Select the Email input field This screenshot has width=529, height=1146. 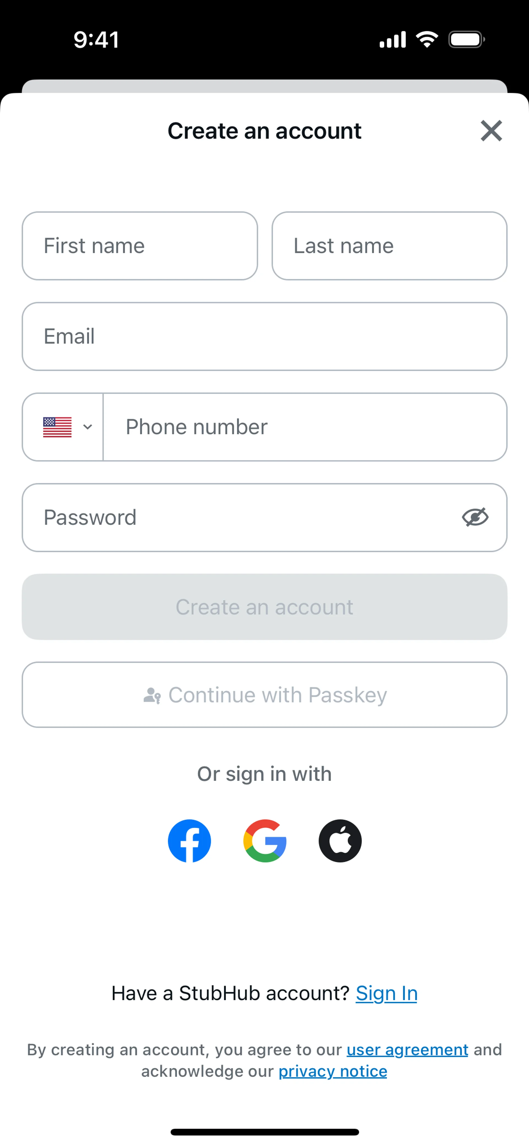264,336
